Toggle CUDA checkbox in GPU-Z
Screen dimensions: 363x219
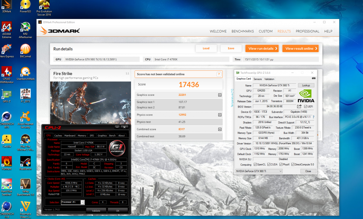tap(269, 165)
